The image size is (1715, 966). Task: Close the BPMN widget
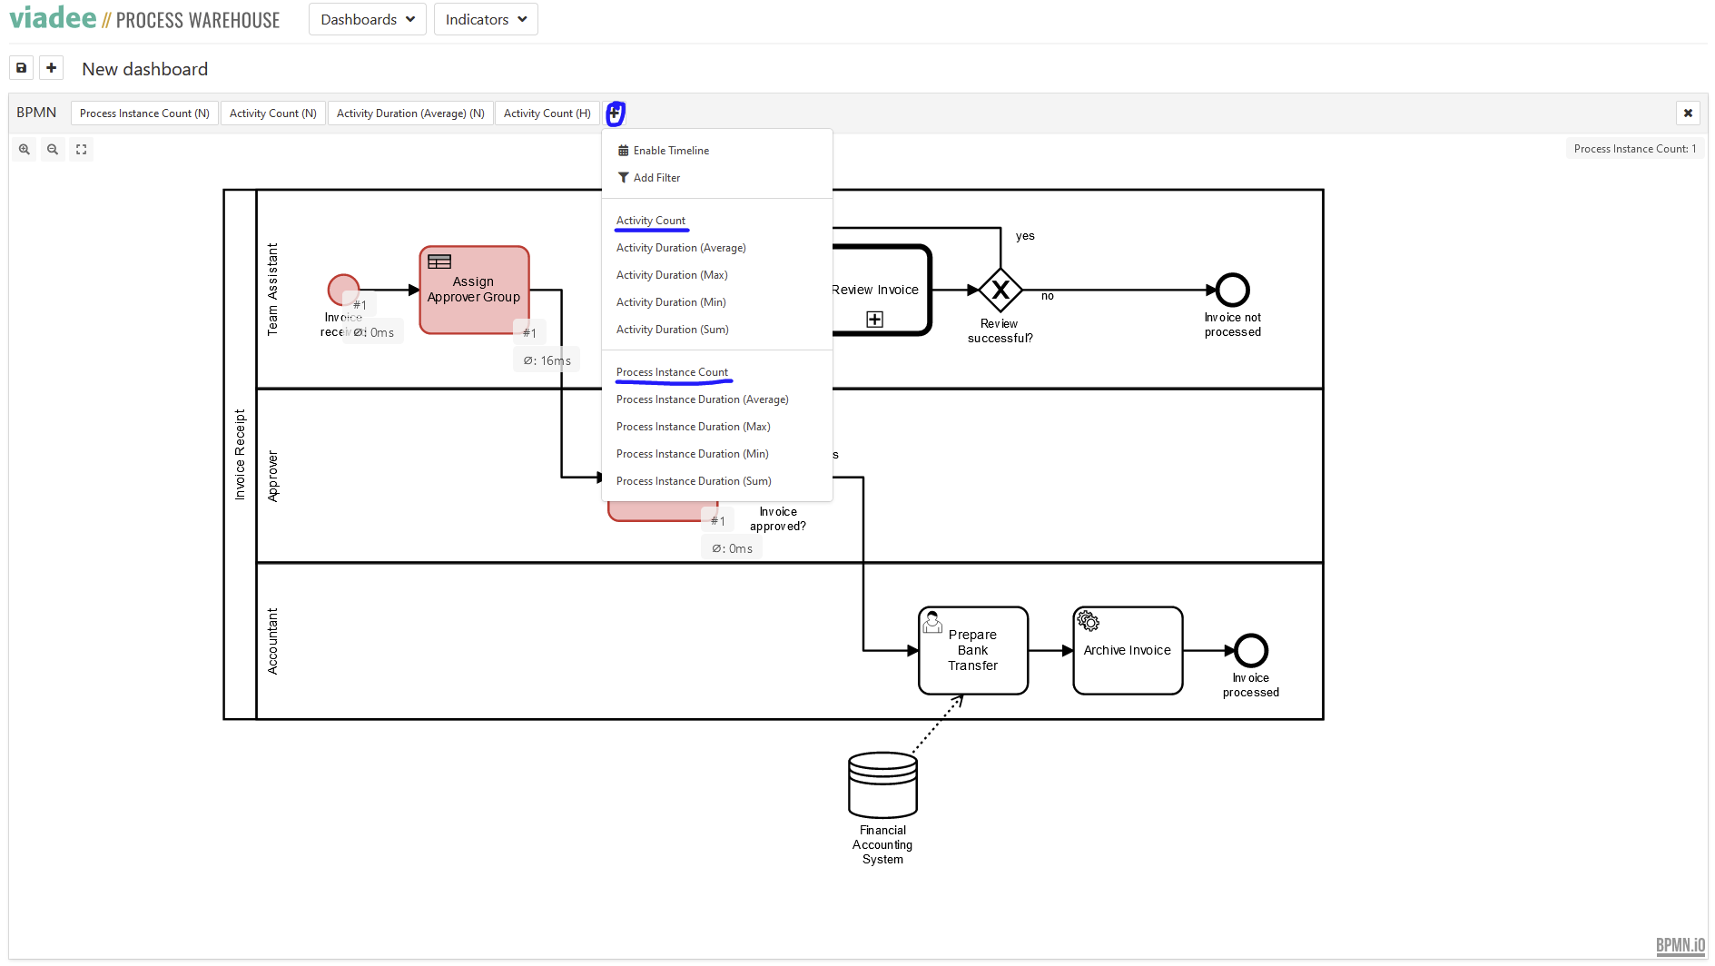point(1688,113)
